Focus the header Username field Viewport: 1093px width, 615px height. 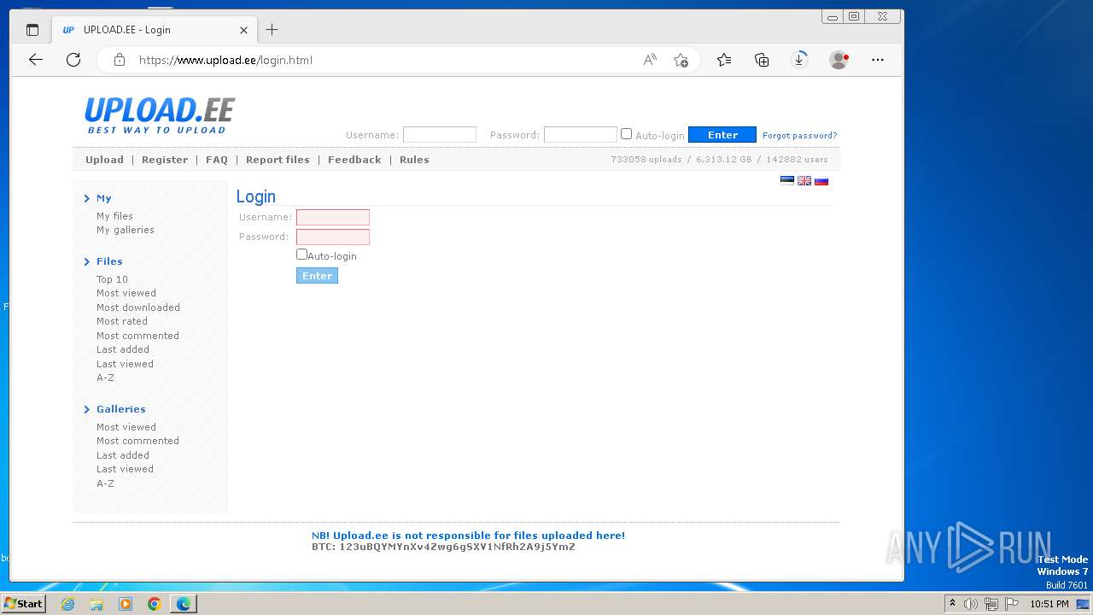pyautogui.click(x=440, y=134)
